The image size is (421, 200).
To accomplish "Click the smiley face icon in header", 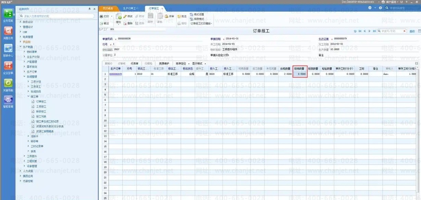I will pyautogui.click(x=370, y=8).
